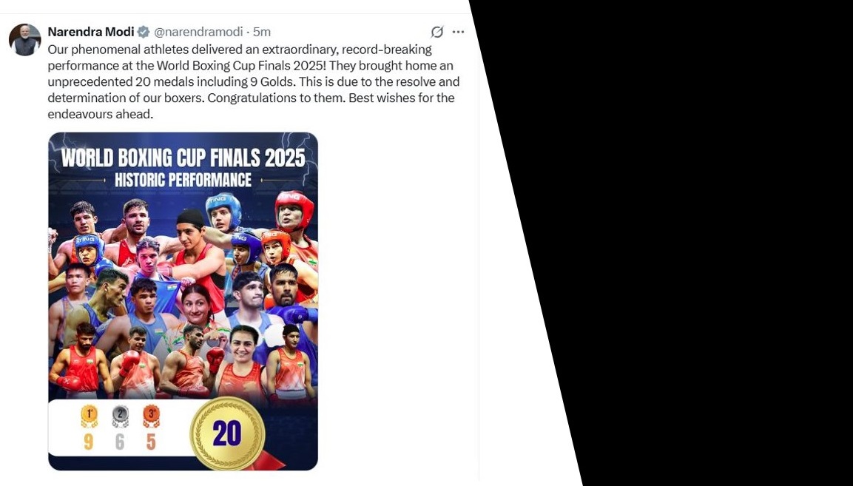Open the Grok explain-post icon
This screenshot has width=853, height=486.
pyautogui.click(x=437, y=32)
